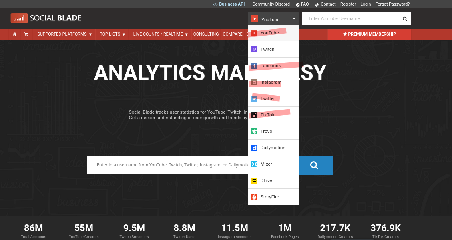Click the search magnifier in the top username field
452x240 pixels.
coord(405,19)
